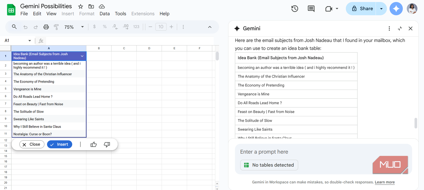Click the Gemini panel vertical scrollbar
This screenshot has width=424, height=190.
pyautogui.click(x=416, y=123)
